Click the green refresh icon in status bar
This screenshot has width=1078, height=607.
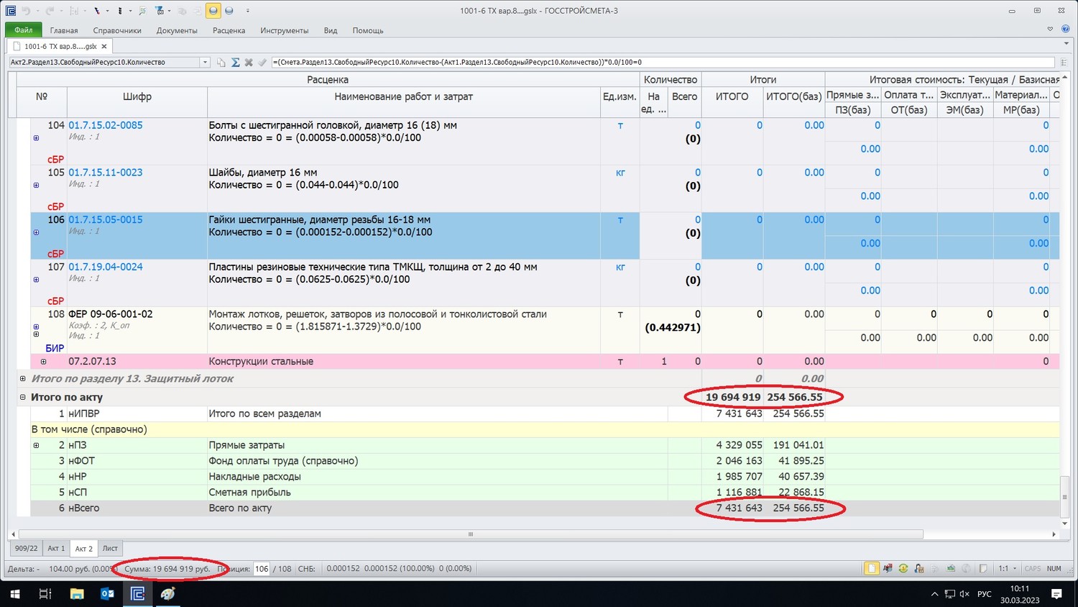[x=903, y=569]
